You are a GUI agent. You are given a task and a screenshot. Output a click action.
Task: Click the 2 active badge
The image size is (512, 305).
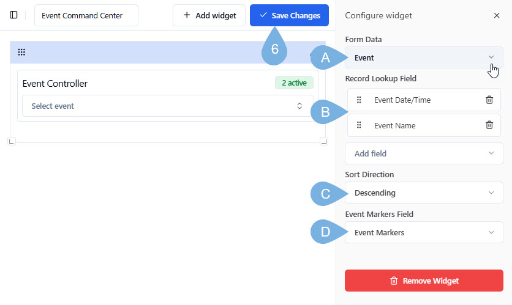294,83
